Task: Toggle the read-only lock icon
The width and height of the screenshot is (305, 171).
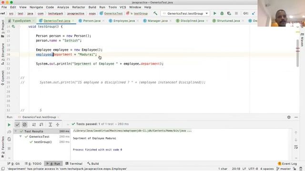Action: [x=295, y=169]
